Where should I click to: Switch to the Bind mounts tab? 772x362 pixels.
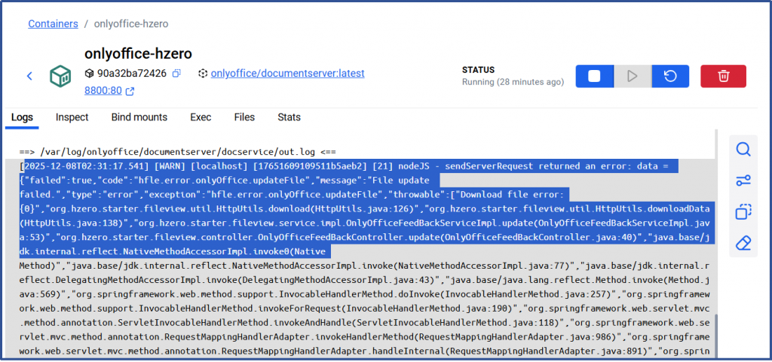click(x=139, y=117)
